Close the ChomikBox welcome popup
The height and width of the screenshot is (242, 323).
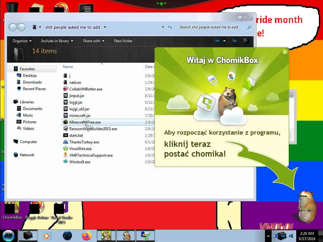[285, 52]
